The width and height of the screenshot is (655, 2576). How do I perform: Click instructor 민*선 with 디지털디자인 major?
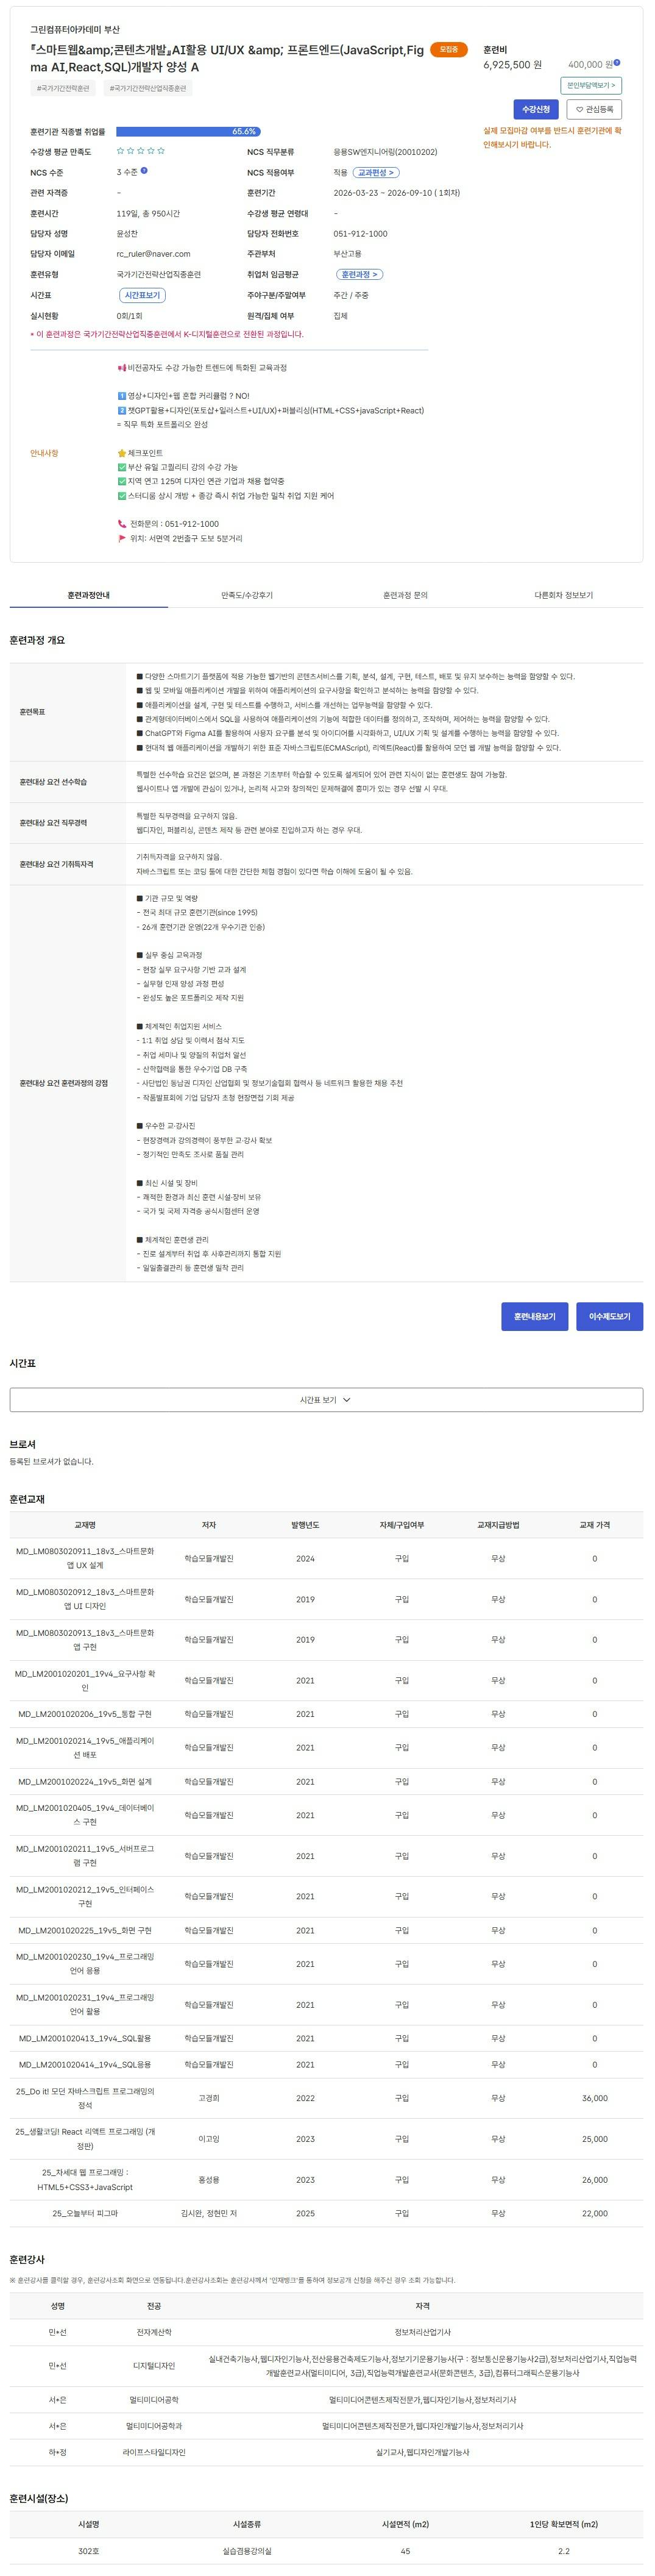click(58, 2366)
